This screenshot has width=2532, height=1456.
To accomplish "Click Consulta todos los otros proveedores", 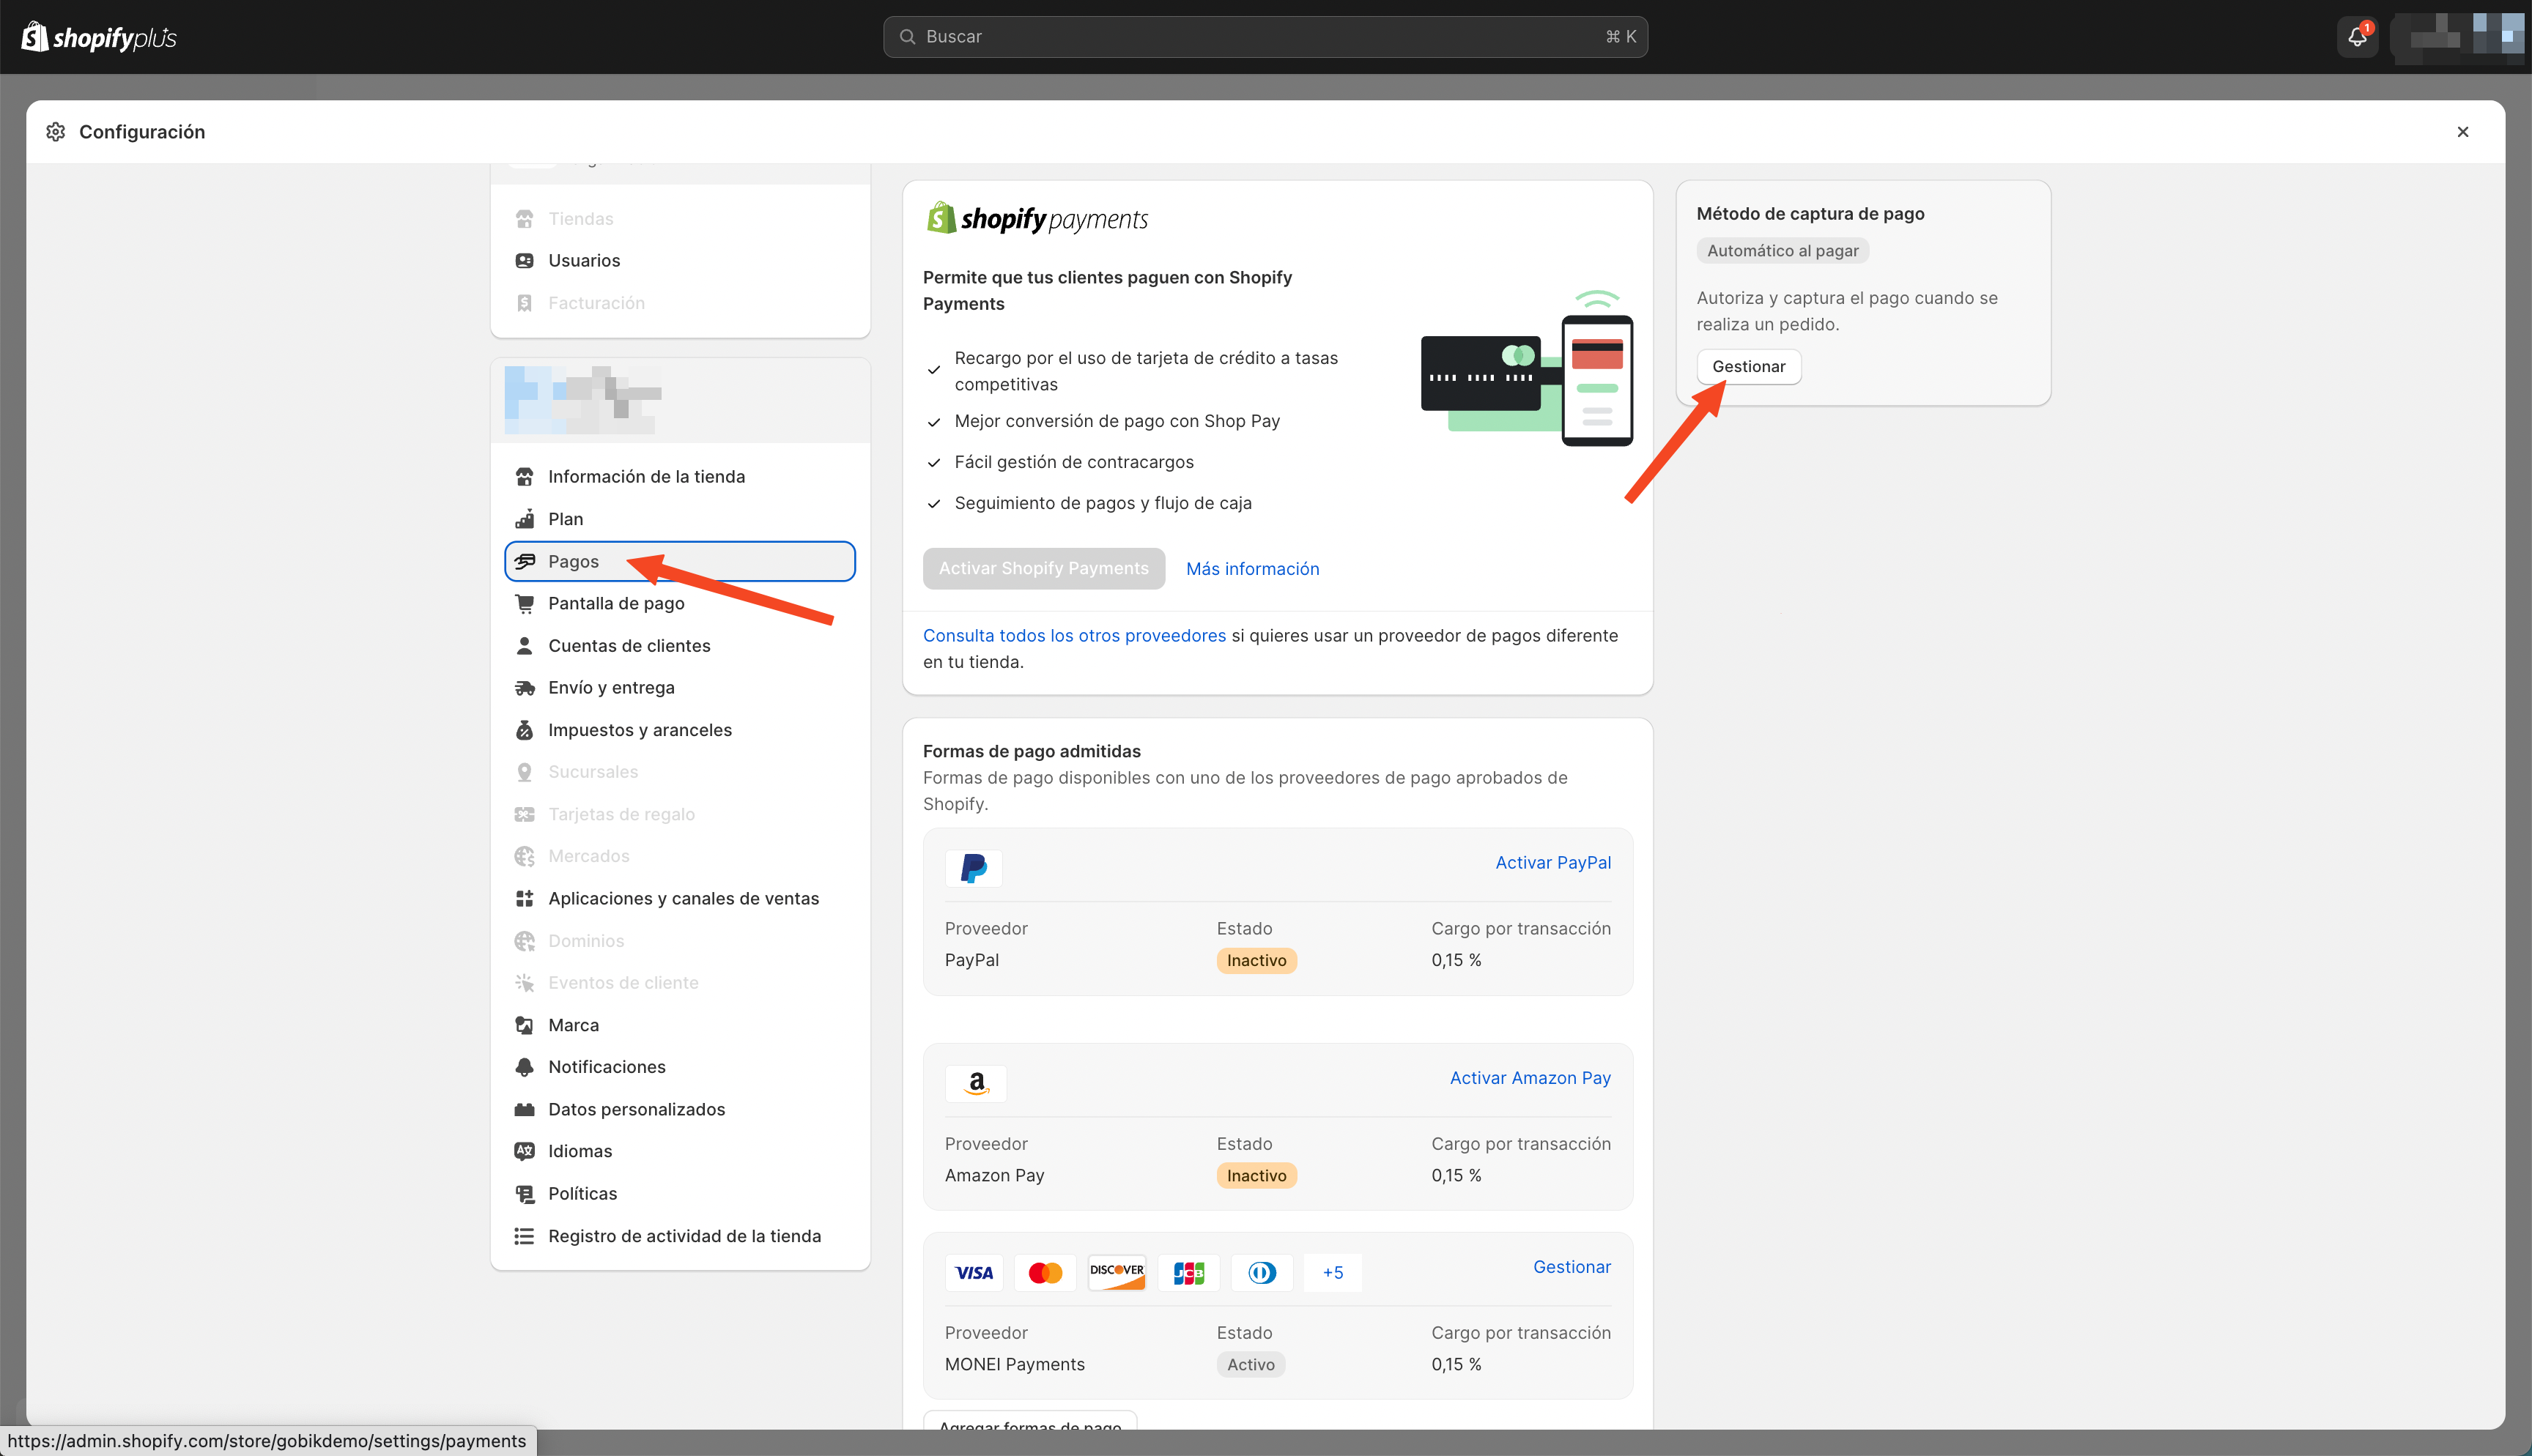I will [1074, 636].
